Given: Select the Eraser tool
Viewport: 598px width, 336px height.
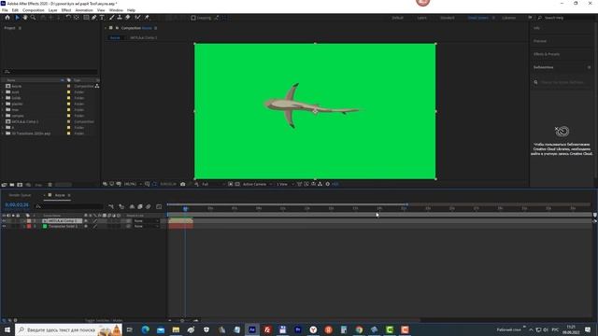Looking at the screenshot, I should [x=127, y=18].
